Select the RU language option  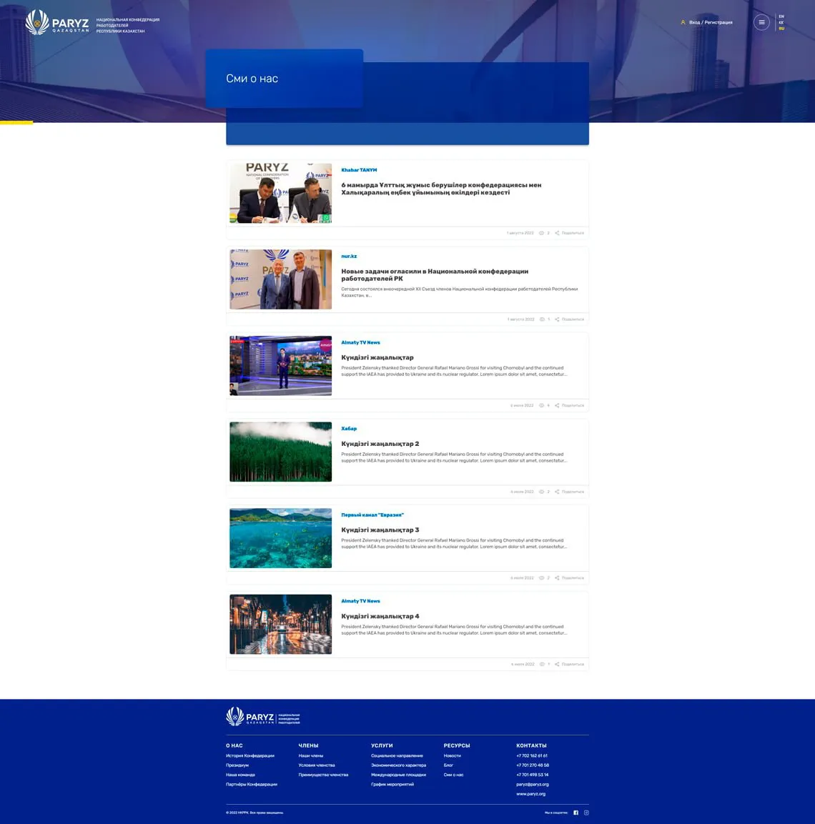point(781,29)
